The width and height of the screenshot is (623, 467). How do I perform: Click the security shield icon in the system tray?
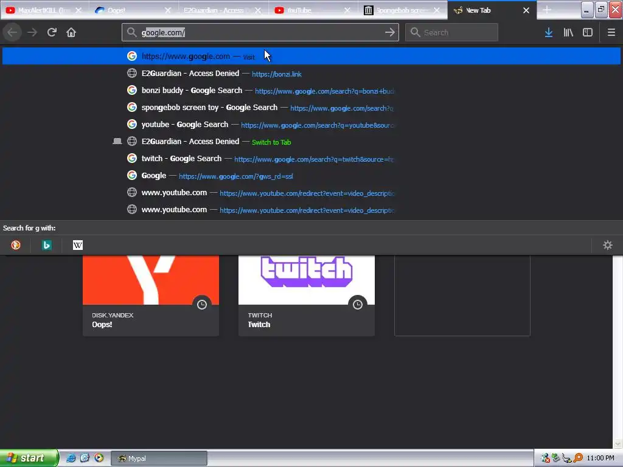click(x=545, y=458)
